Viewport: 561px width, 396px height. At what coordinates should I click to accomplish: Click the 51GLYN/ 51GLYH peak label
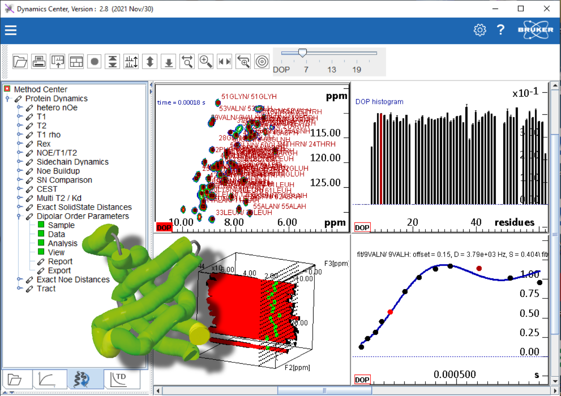click(249, 96)
